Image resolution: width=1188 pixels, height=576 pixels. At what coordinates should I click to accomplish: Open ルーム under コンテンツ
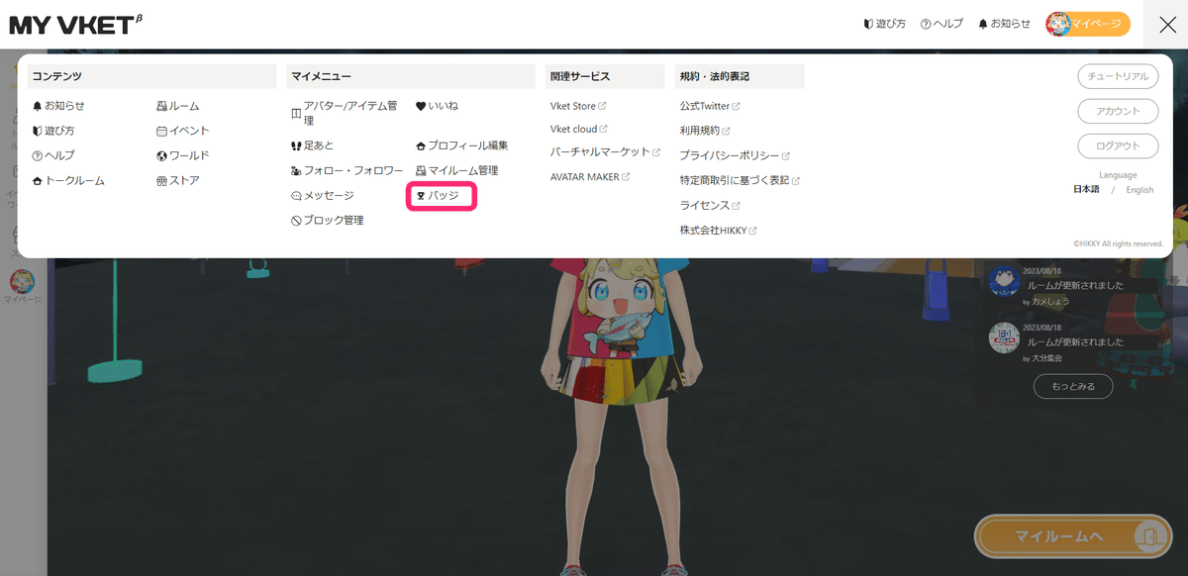click(x=178, y=106)
